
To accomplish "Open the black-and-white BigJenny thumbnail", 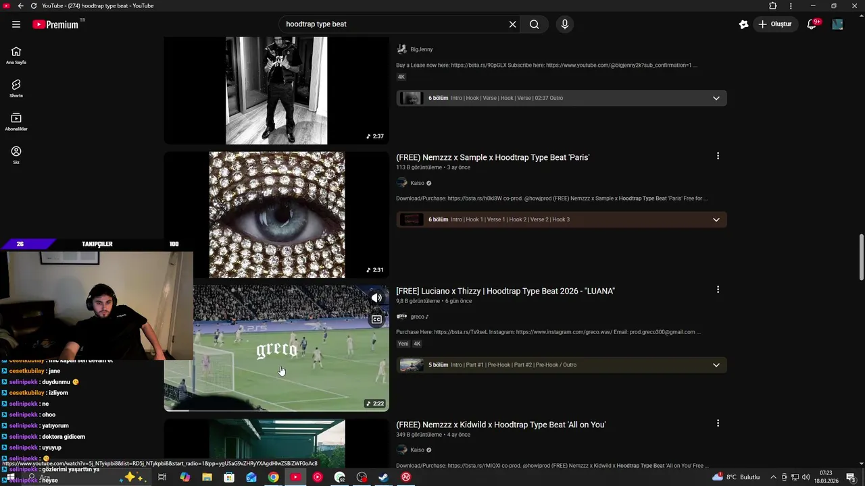I will coord(276,90).
